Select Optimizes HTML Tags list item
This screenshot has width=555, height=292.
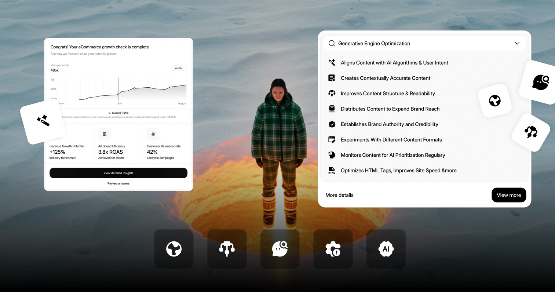[x=398, y=171]
